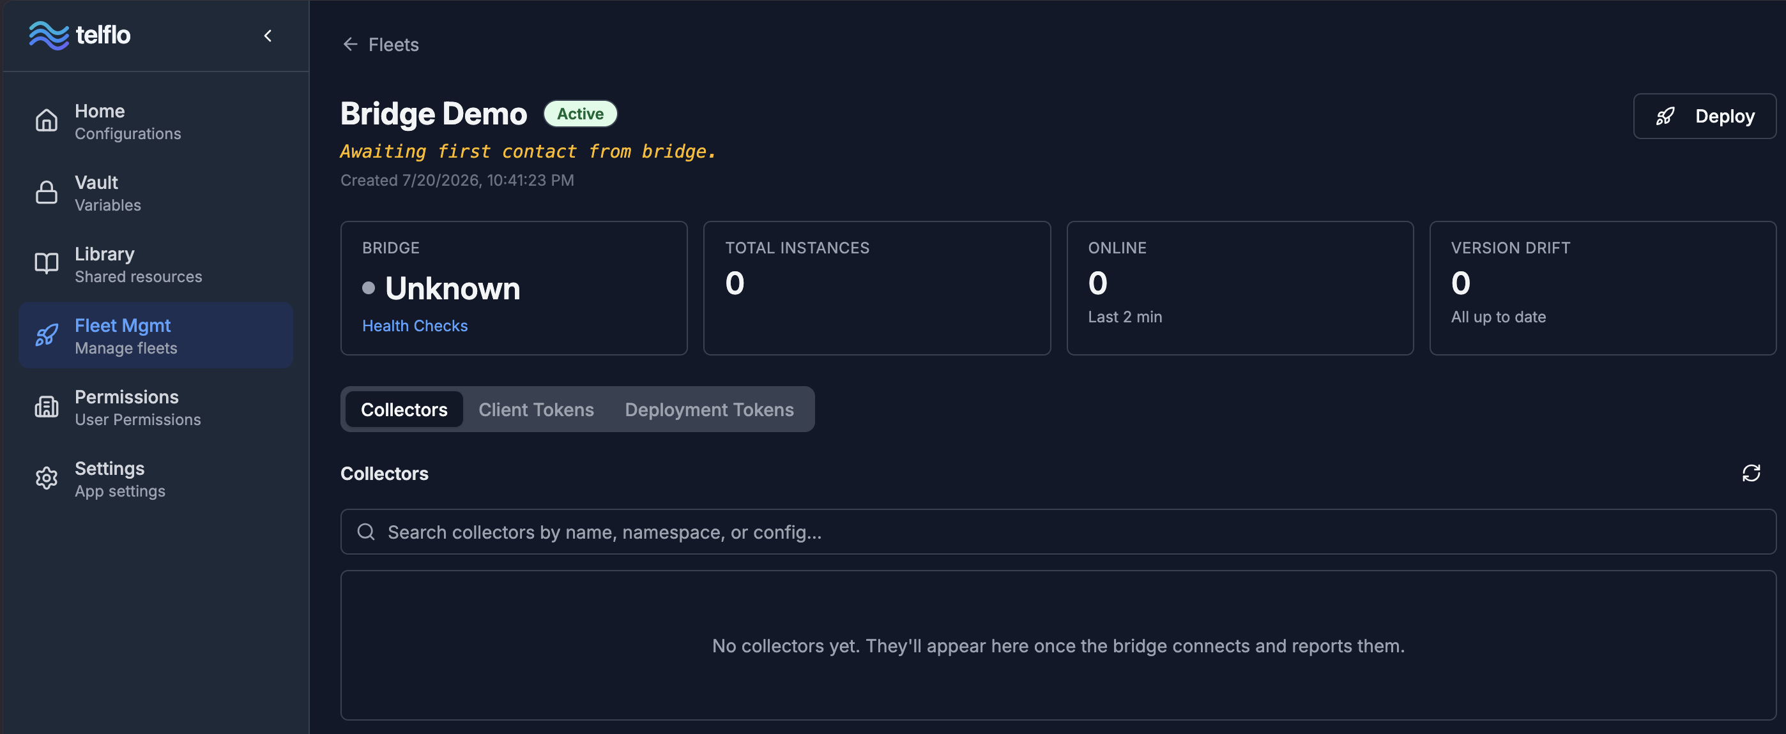1786x734 pixels.
Task: Click the TOTAL INSTANCES label
Action: (x=797, y=247)
